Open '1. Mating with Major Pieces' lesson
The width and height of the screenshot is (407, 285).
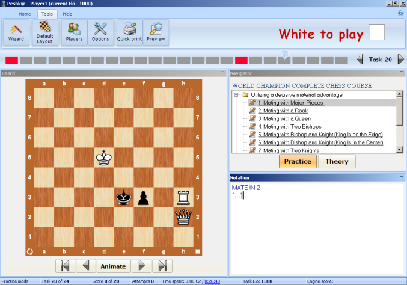tap(291, 103)
